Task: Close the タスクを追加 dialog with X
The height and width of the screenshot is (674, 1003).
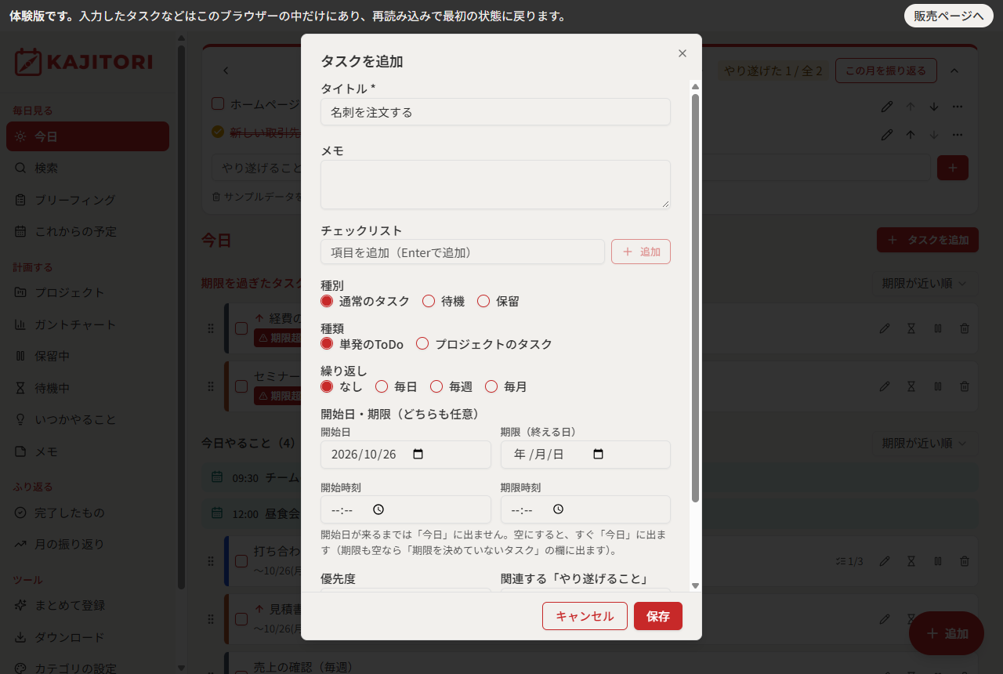Action: click(682, 53)
